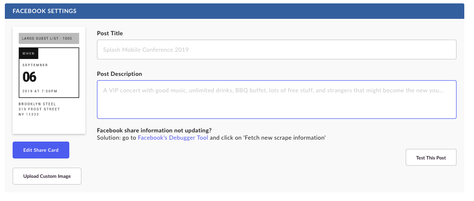
Task: Click the 319 Frost Street address line
Action: pyautogui.click(x=39, y=109)
